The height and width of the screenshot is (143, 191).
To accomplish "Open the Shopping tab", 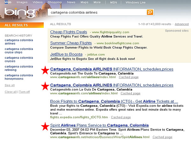I will [x=54, y=2].
